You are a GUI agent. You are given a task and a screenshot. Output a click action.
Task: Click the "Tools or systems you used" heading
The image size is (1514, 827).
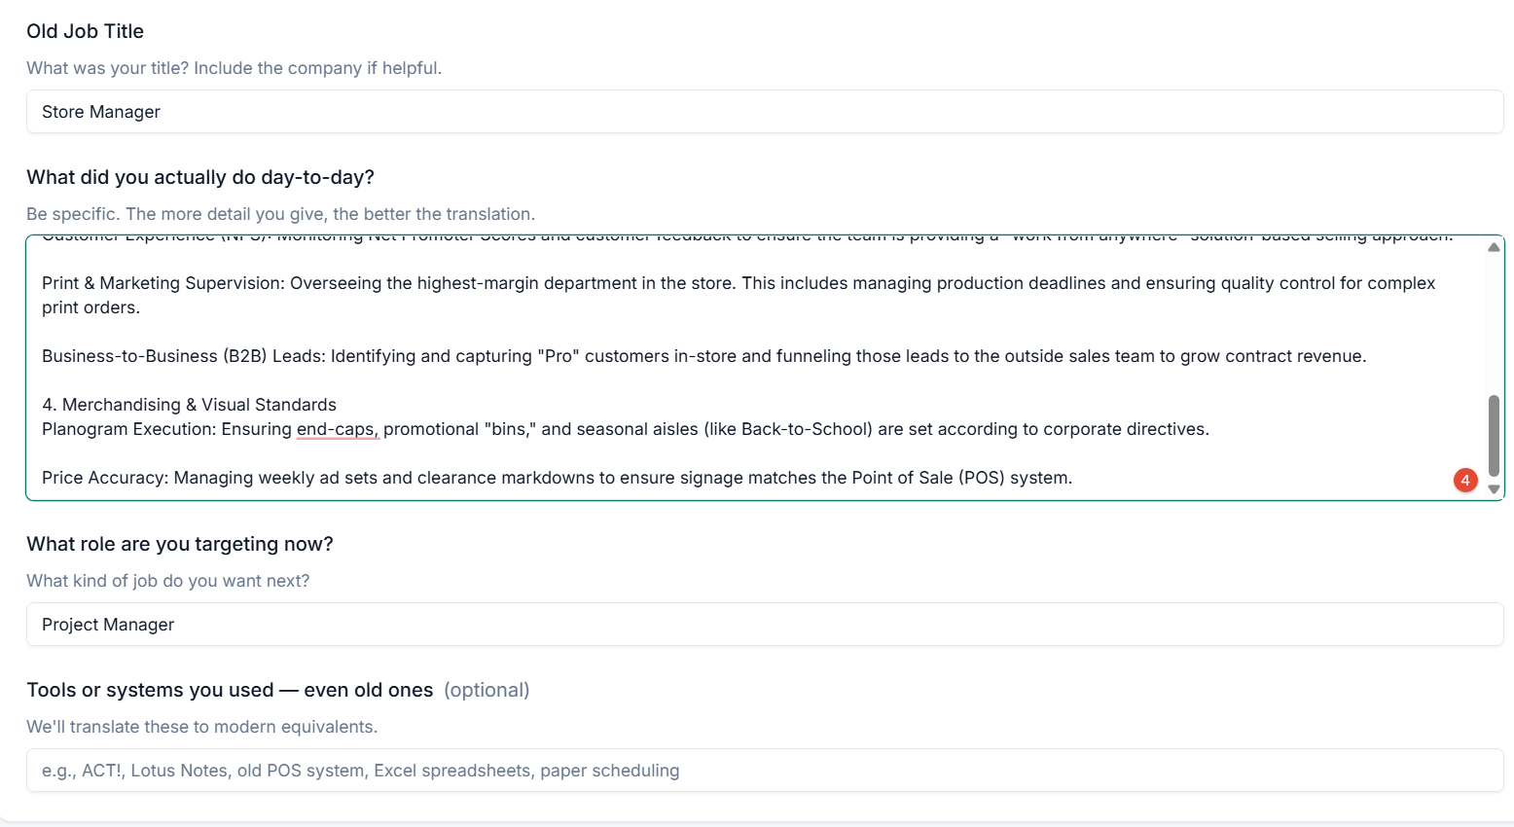(231, 690)
